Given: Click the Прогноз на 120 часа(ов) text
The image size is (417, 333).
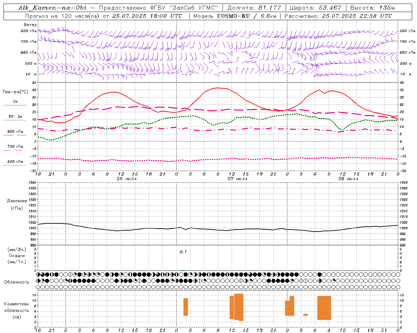Looking at the screenshot, I should coord(63,16).
